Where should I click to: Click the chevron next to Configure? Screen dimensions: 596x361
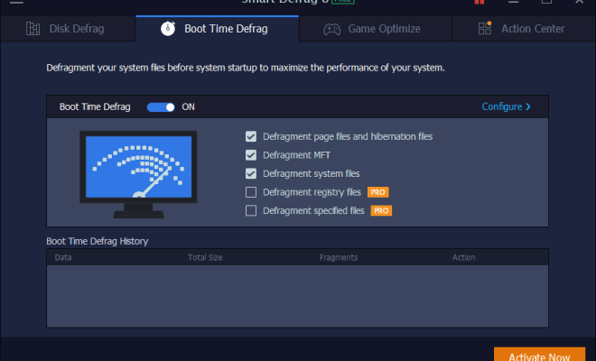pos(528,106)
